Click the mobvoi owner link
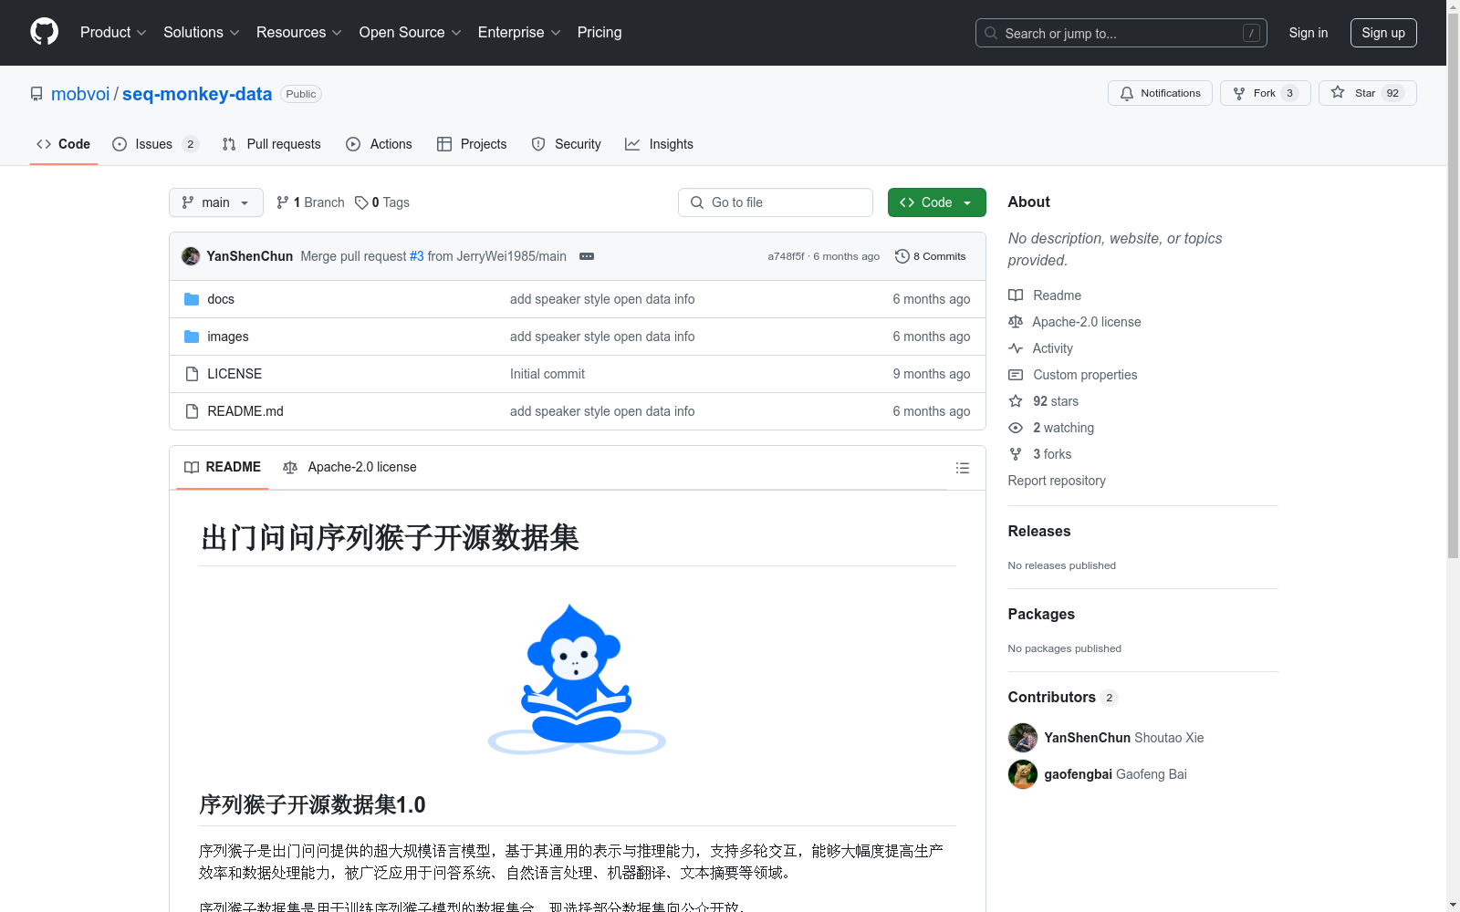 (x=80, y=94)
